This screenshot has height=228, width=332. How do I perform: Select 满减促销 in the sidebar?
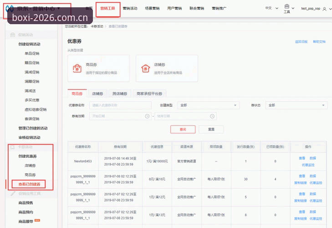coord(32,72)
